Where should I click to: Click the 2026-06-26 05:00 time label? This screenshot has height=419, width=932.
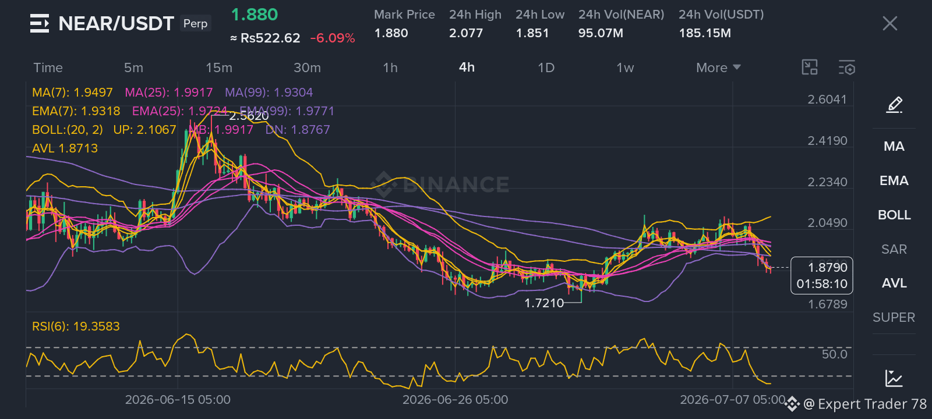pyautogui.click(x=455, y=400)
